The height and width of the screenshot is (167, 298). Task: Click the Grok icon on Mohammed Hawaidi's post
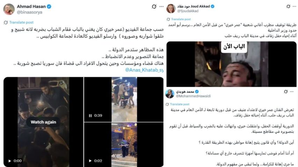(x=286, y=92)
